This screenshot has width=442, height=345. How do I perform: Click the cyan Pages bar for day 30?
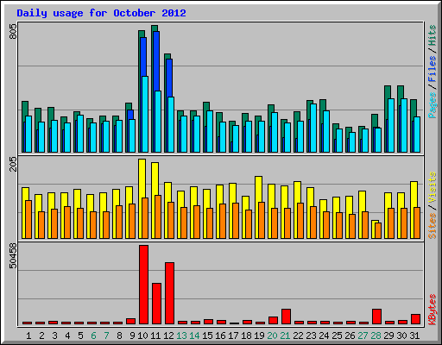[x=404, y=125]
